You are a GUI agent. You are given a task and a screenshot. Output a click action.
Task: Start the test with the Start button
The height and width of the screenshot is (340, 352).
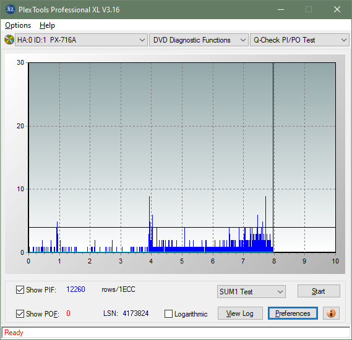(319, 291)
